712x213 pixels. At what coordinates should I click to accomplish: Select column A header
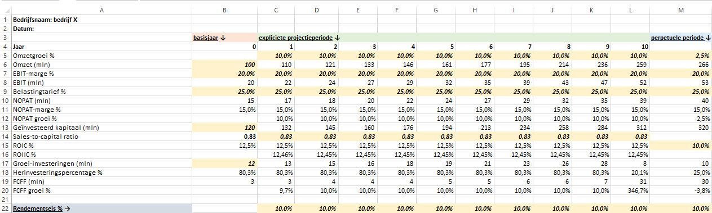tap(101, 10)
